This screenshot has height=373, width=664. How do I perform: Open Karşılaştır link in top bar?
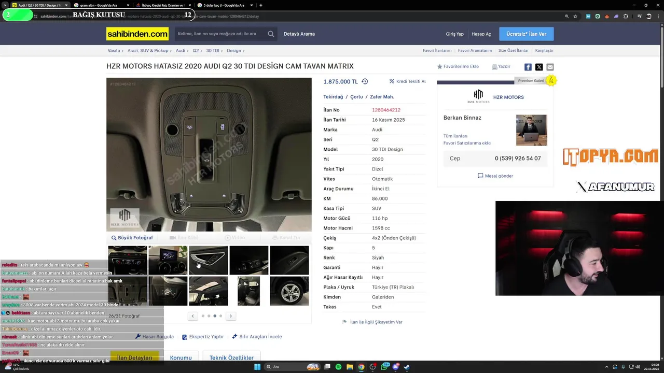pos(544,51)
